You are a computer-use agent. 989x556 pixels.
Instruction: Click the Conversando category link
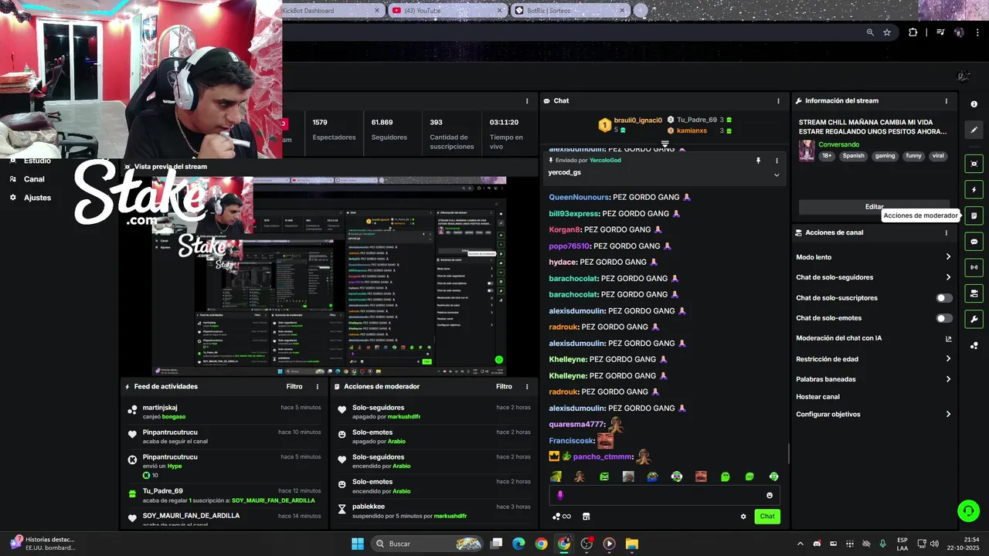pos(838,144)
